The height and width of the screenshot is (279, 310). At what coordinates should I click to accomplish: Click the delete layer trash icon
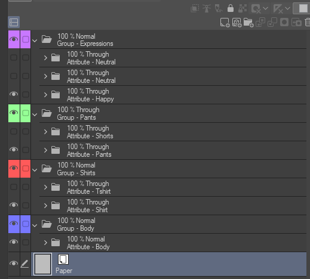click(307, 22)
